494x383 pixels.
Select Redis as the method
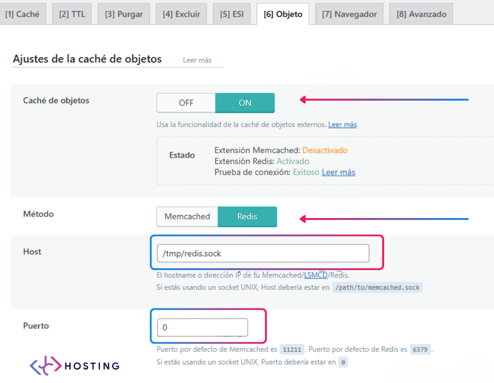(x=247, y=217)
